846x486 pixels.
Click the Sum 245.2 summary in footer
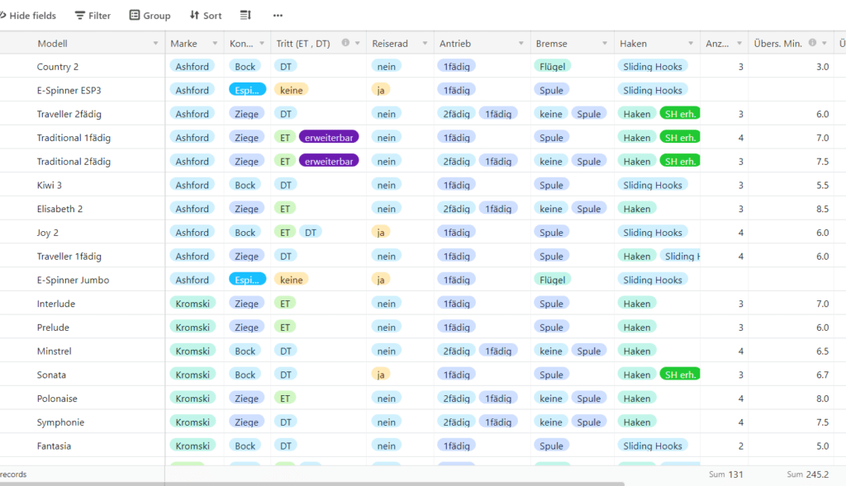807,474
